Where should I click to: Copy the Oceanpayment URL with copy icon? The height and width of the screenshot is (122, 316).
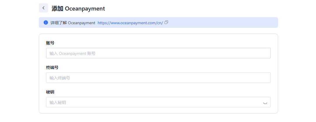click(x=166, y=22)
